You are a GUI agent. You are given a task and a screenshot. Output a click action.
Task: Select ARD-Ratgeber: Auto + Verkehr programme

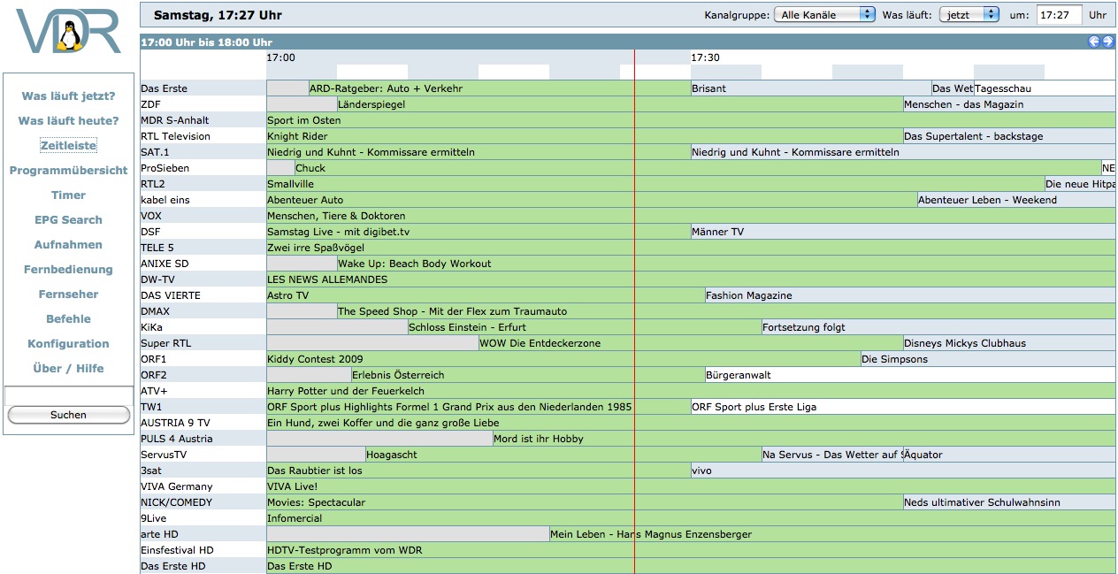click(500, 88)
